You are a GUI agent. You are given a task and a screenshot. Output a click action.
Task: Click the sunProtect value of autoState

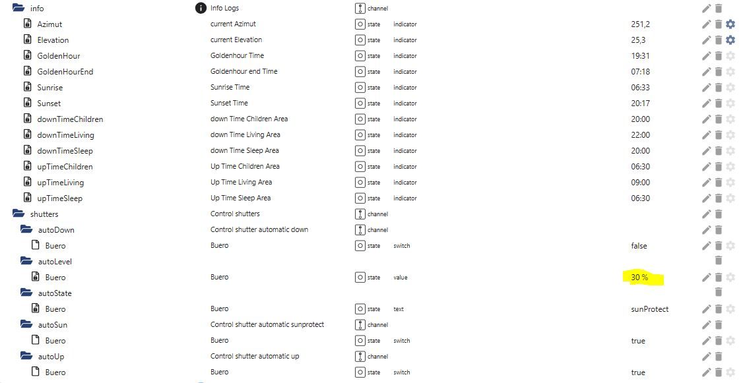point(649,309)
